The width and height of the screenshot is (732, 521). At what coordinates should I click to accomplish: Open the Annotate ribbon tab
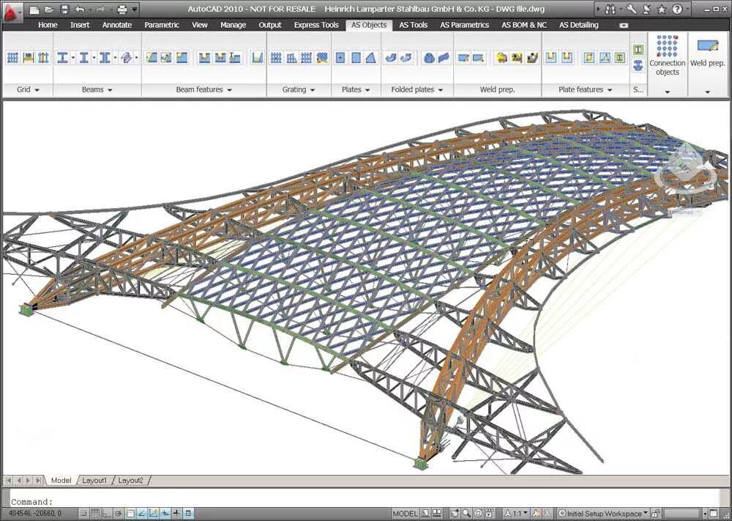(117, 25)
